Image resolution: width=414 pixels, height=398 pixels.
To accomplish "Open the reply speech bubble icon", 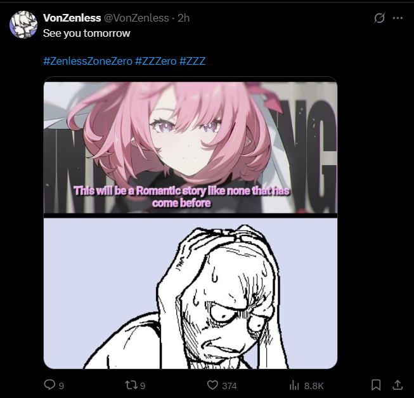I will pyautogui.click(x=49, y=385).
